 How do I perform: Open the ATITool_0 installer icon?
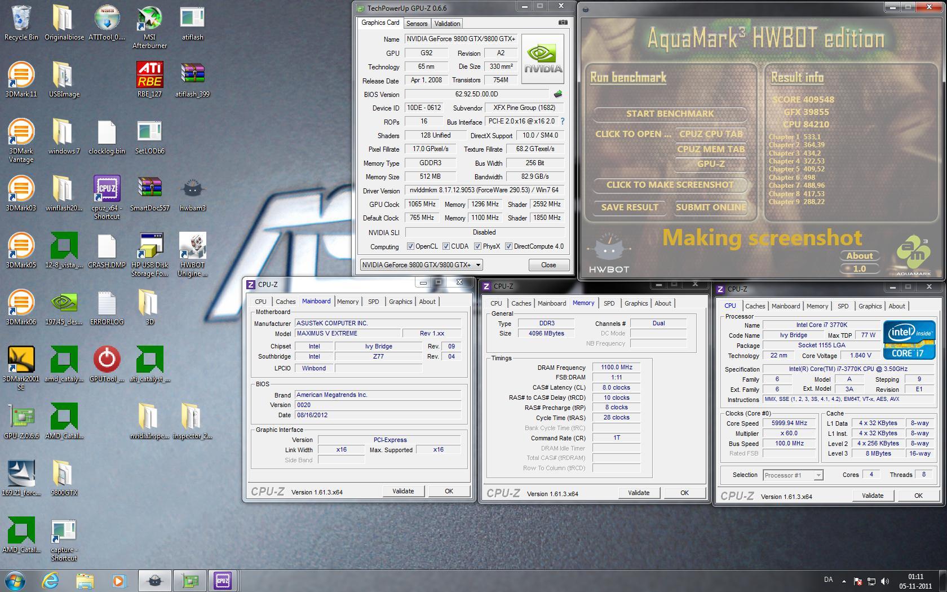point(107,23)
